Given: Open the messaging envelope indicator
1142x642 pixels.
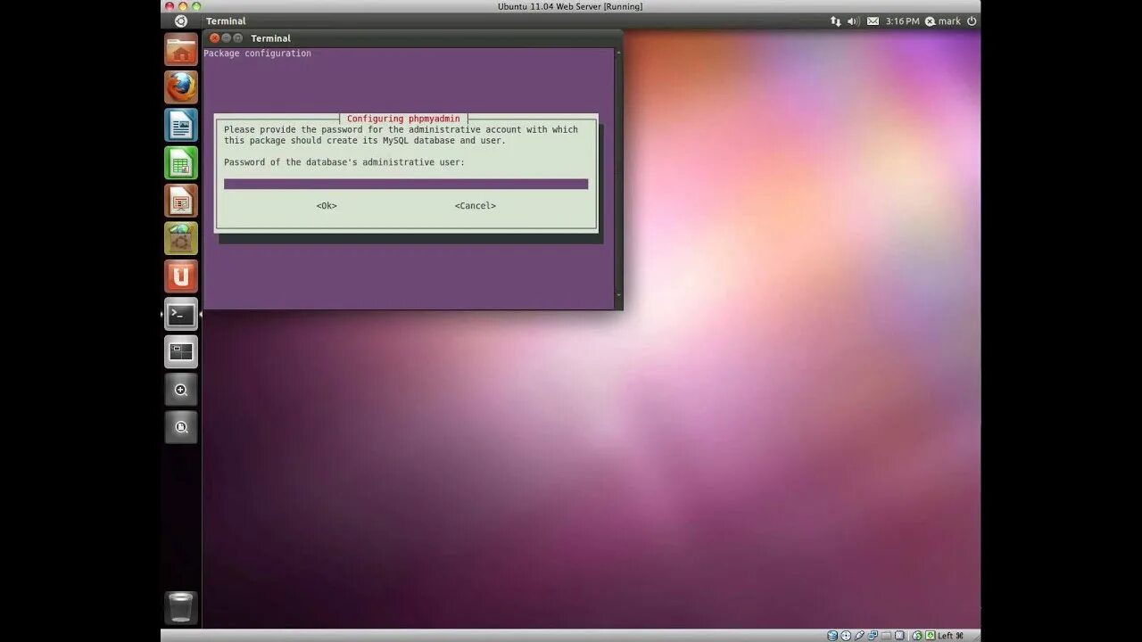Looking at the screenshot, I should tap(873, 21).
